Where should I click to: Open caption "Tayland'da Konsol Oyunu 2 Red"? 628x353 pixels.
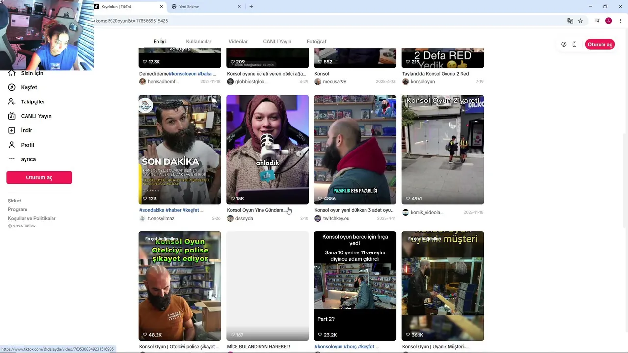pos(436,74)
